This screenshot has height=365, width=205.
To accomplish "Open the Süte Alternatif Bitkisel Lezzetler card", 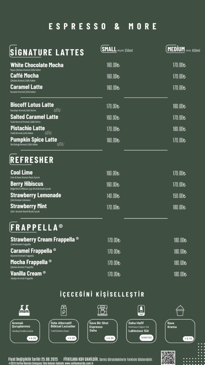I will [63, 331].
